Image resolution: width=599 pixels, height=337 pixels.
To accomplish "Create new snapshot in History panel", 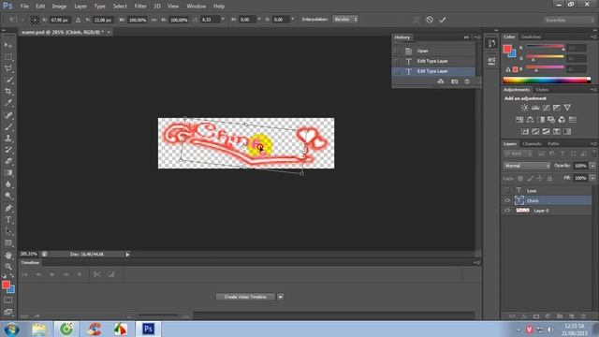I will pos(454,81).
